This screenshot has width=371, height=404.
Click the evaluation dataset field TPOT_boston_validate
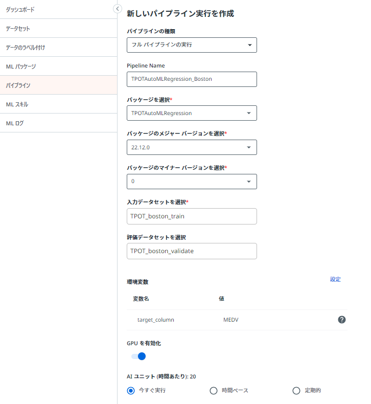tap(192, 251)
